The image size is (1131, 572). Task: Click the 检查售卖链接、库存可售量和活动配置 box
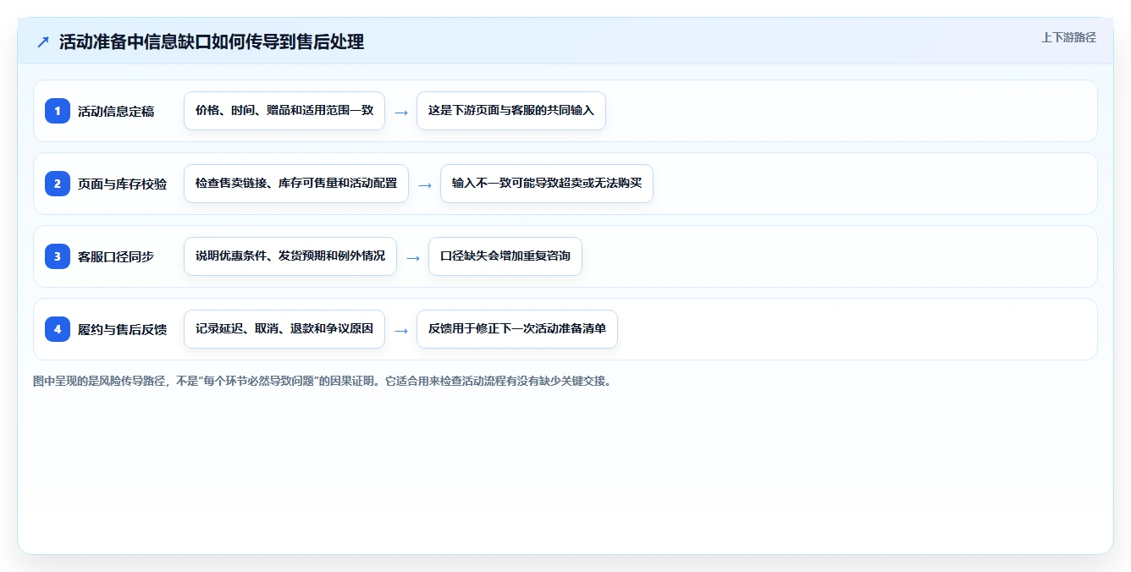(x=296, y=184)
